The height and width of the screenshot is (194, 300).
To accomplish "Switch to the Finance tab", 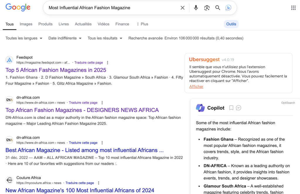I will pyautogui.click(x=122, y=24).
